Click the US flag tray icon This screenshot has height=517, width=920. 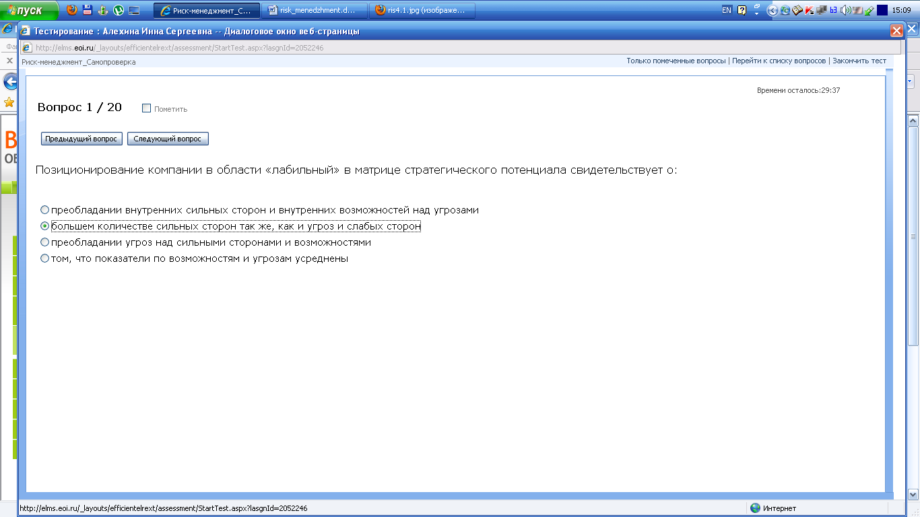(x=857, y=10)
